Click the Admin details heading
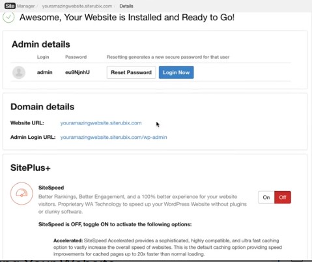 pyautogui.click(x=41, y=44)
